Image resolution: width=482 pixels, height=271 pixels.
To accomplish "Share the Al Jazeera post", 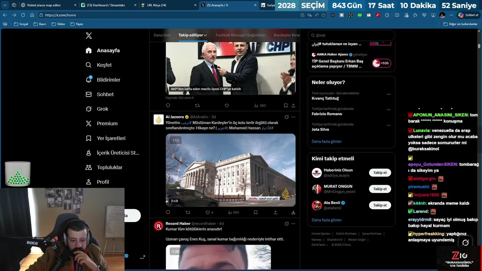I will (x=275, y=212).
